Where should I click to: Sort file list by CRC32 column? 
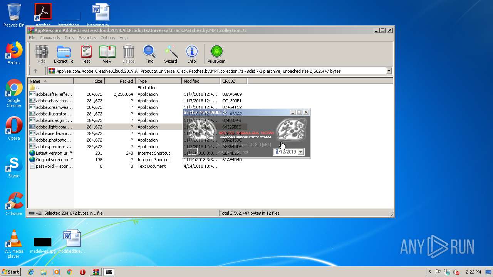click(x=233, y=81)
